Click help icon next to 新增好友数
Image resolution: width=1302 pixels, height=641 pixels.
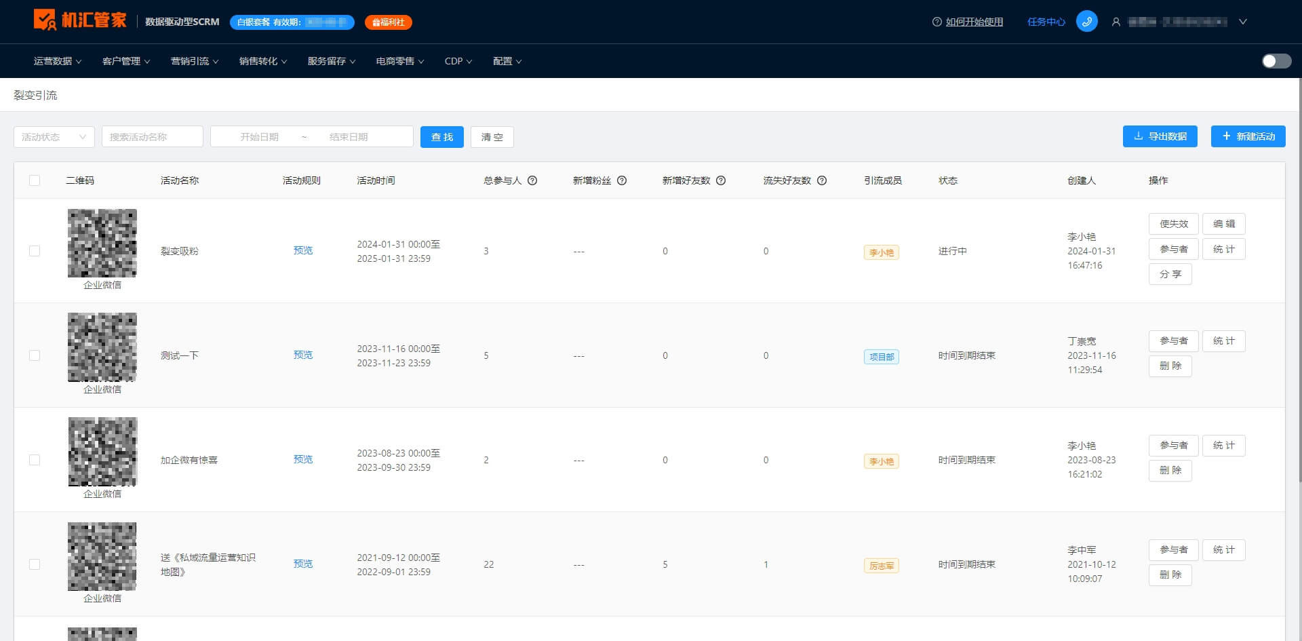click(x=721, y=180)
